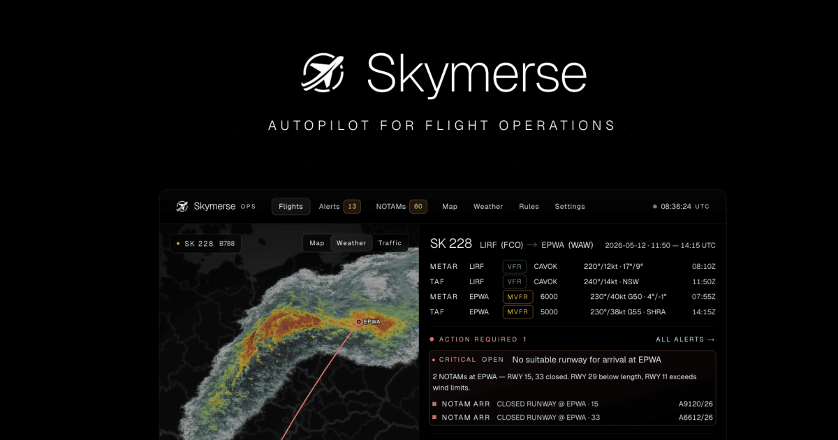This screenshot has width=838, height=440.
Task: Switch map layer to Map
Action: coord(317,243)
